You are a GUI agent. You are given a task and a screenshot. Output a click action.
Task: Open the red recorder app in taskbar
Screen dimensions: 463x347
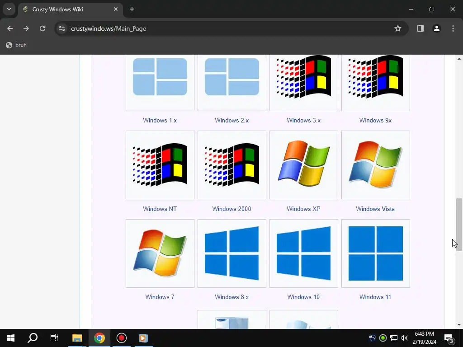click(121, 338)
